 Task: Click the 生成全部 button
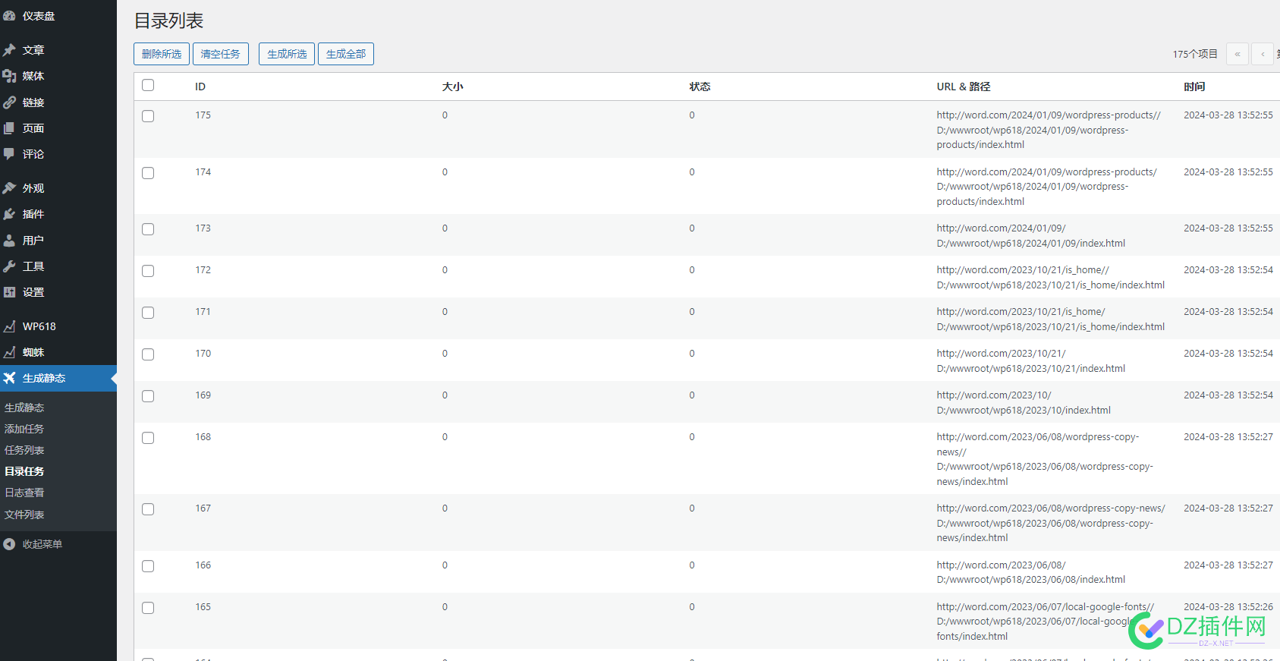(x=346, y=54)
